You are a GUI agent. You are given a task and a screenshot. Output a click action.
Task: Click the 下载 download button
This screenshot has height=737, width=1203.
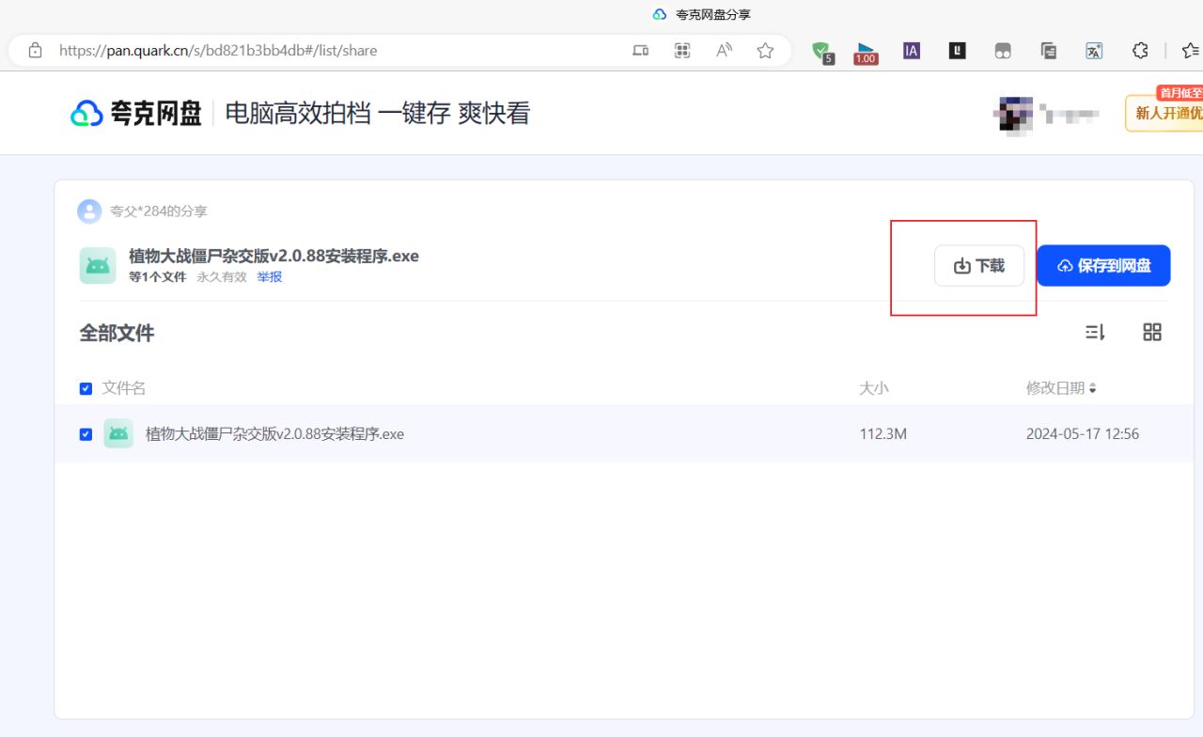pos(978,266)
